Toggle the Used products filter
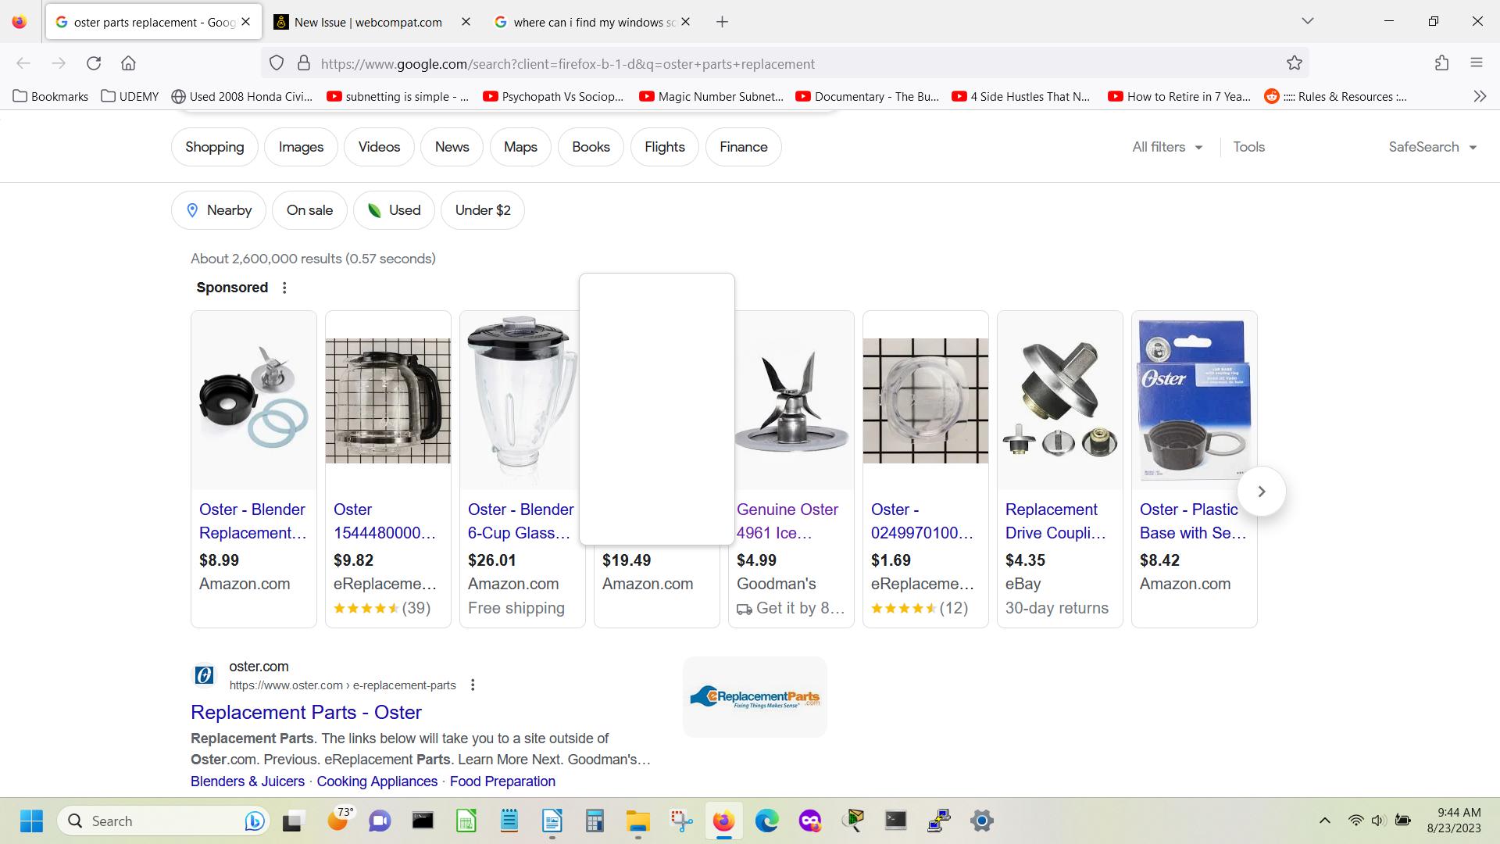 tap(394, 209)
